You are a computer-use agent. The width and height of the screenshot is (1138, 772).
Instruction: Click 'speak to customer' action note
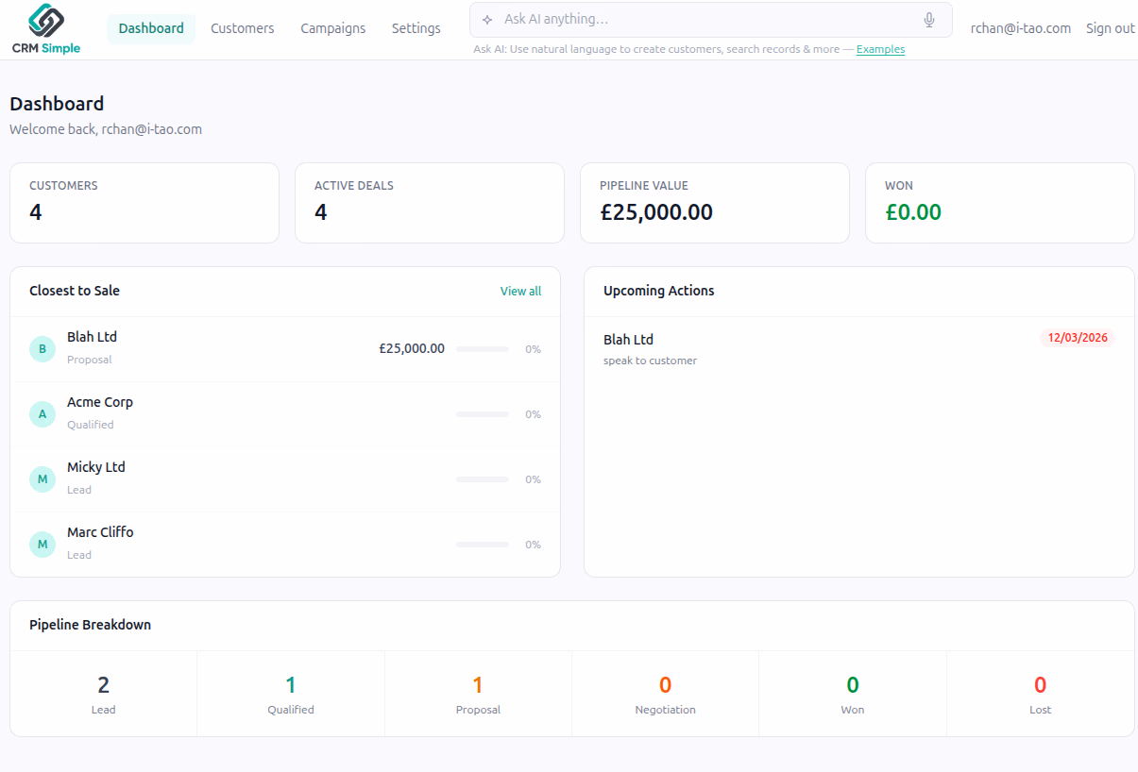pos(651,361)
